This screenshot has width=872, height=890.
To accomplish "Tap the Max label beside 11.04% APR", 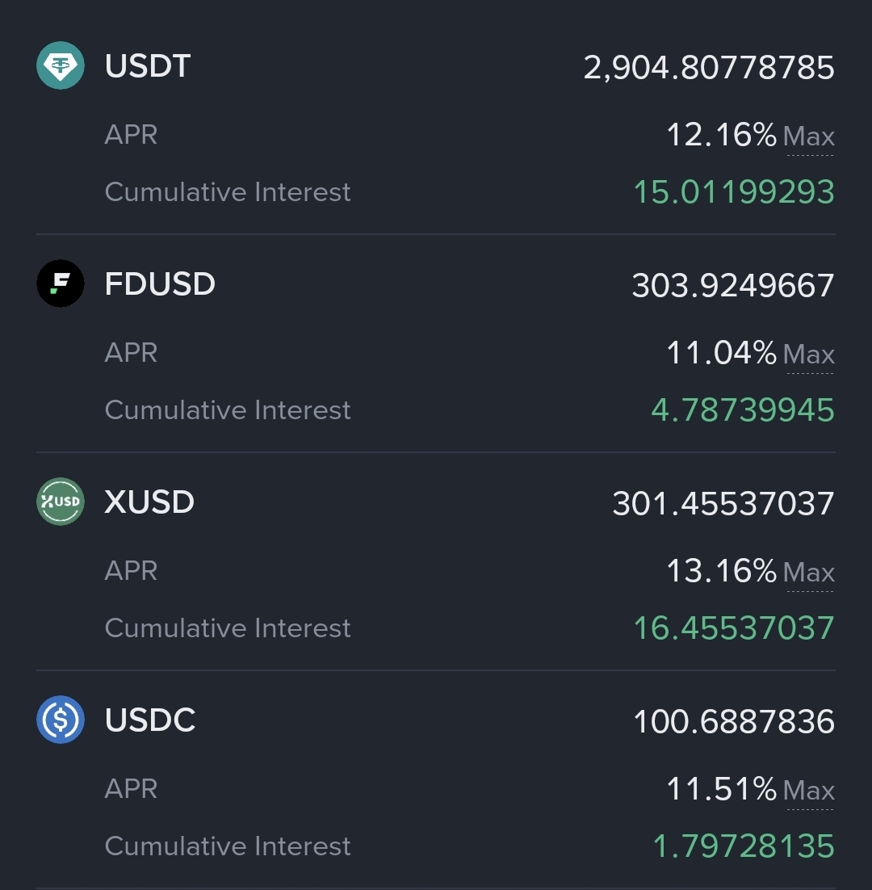I will pos(809,355).
